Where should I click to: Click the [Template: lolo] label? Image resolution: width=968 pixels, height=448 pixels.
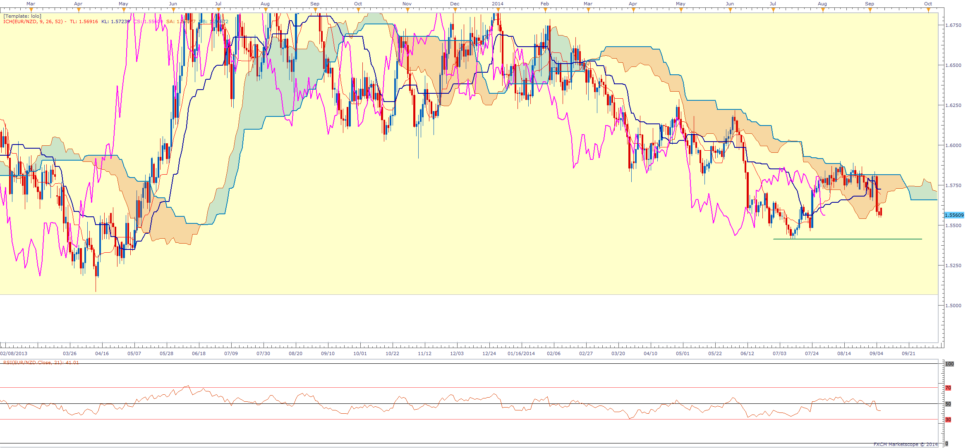(22, 16)
